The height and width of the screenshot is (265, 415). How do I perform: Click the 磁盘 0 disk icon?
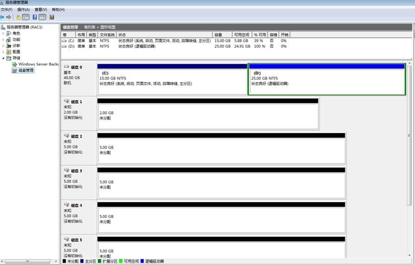pyautogui.click(x=67, y=67)
